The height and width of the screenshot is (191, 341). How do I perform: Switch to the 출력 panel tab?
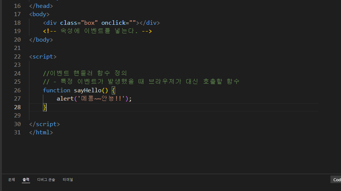click(26, 179)
